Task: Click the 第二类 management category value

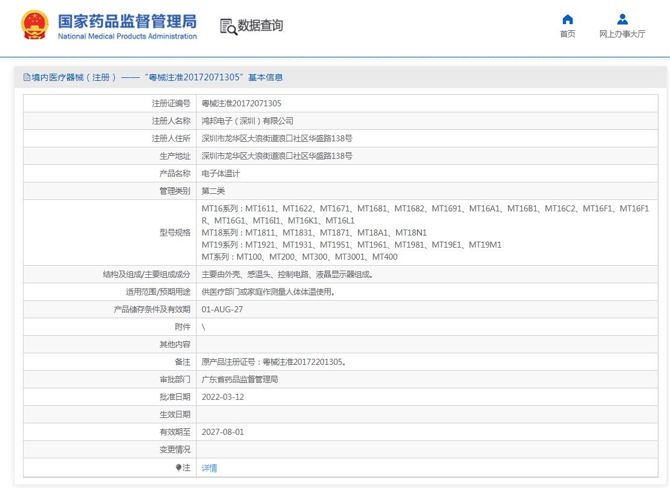Action: tap(213, 191)
